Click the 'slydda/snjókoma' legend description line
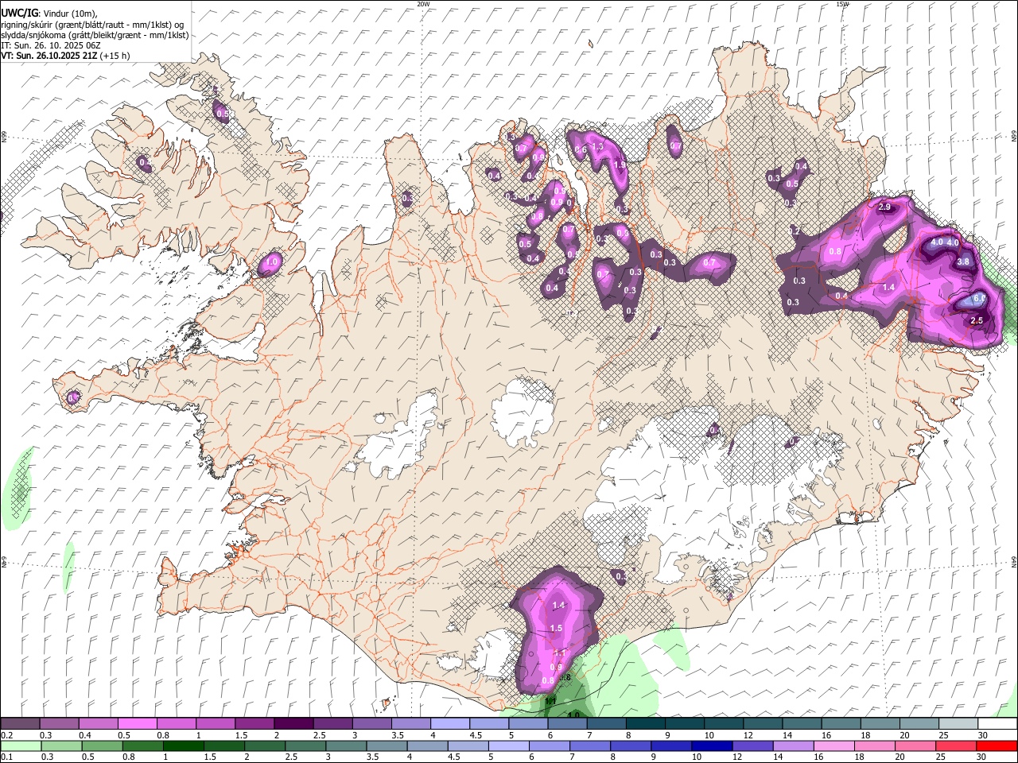 (95, 35)
